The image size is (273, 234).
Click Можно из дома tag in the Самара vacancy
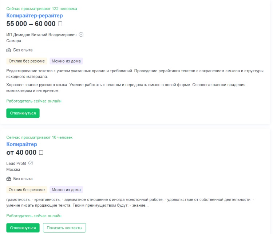point(66,61)
